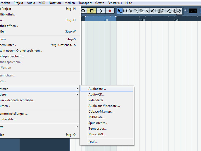Click 'in Videodatei schreiben...' entry
Image resolution: width=201 pixels, height=151 pixels.
click(40, 100)
